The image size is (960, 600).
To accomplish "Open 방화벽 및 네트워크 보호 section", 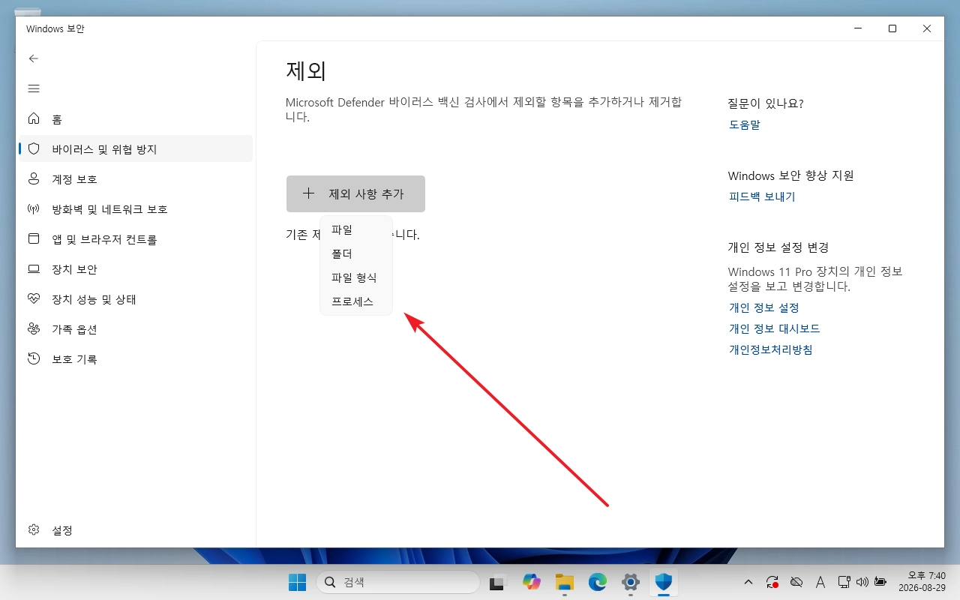I will point(136,208).
